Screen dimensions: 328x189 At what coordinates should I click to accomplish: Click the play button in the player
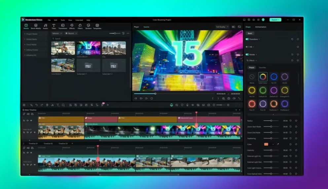(146, 98)
